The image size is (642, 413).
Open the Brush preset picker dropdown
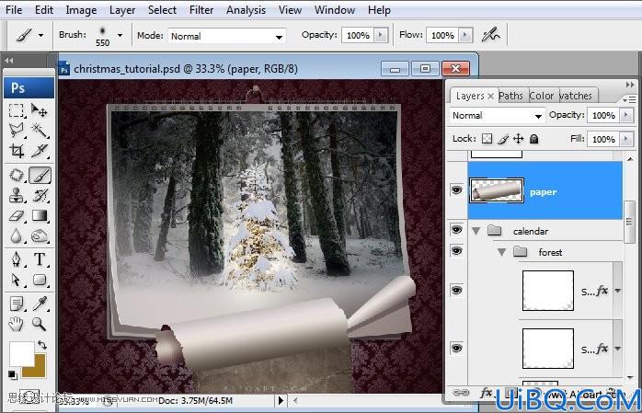[x=120, y=35]
